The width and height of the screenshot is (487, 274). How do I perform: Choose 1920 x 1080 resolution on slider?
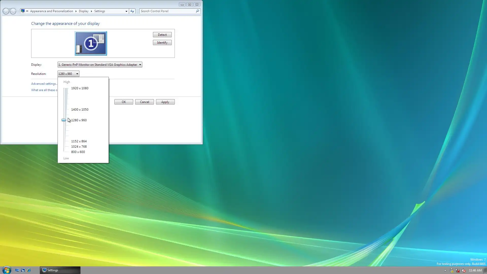coord(80,88)
